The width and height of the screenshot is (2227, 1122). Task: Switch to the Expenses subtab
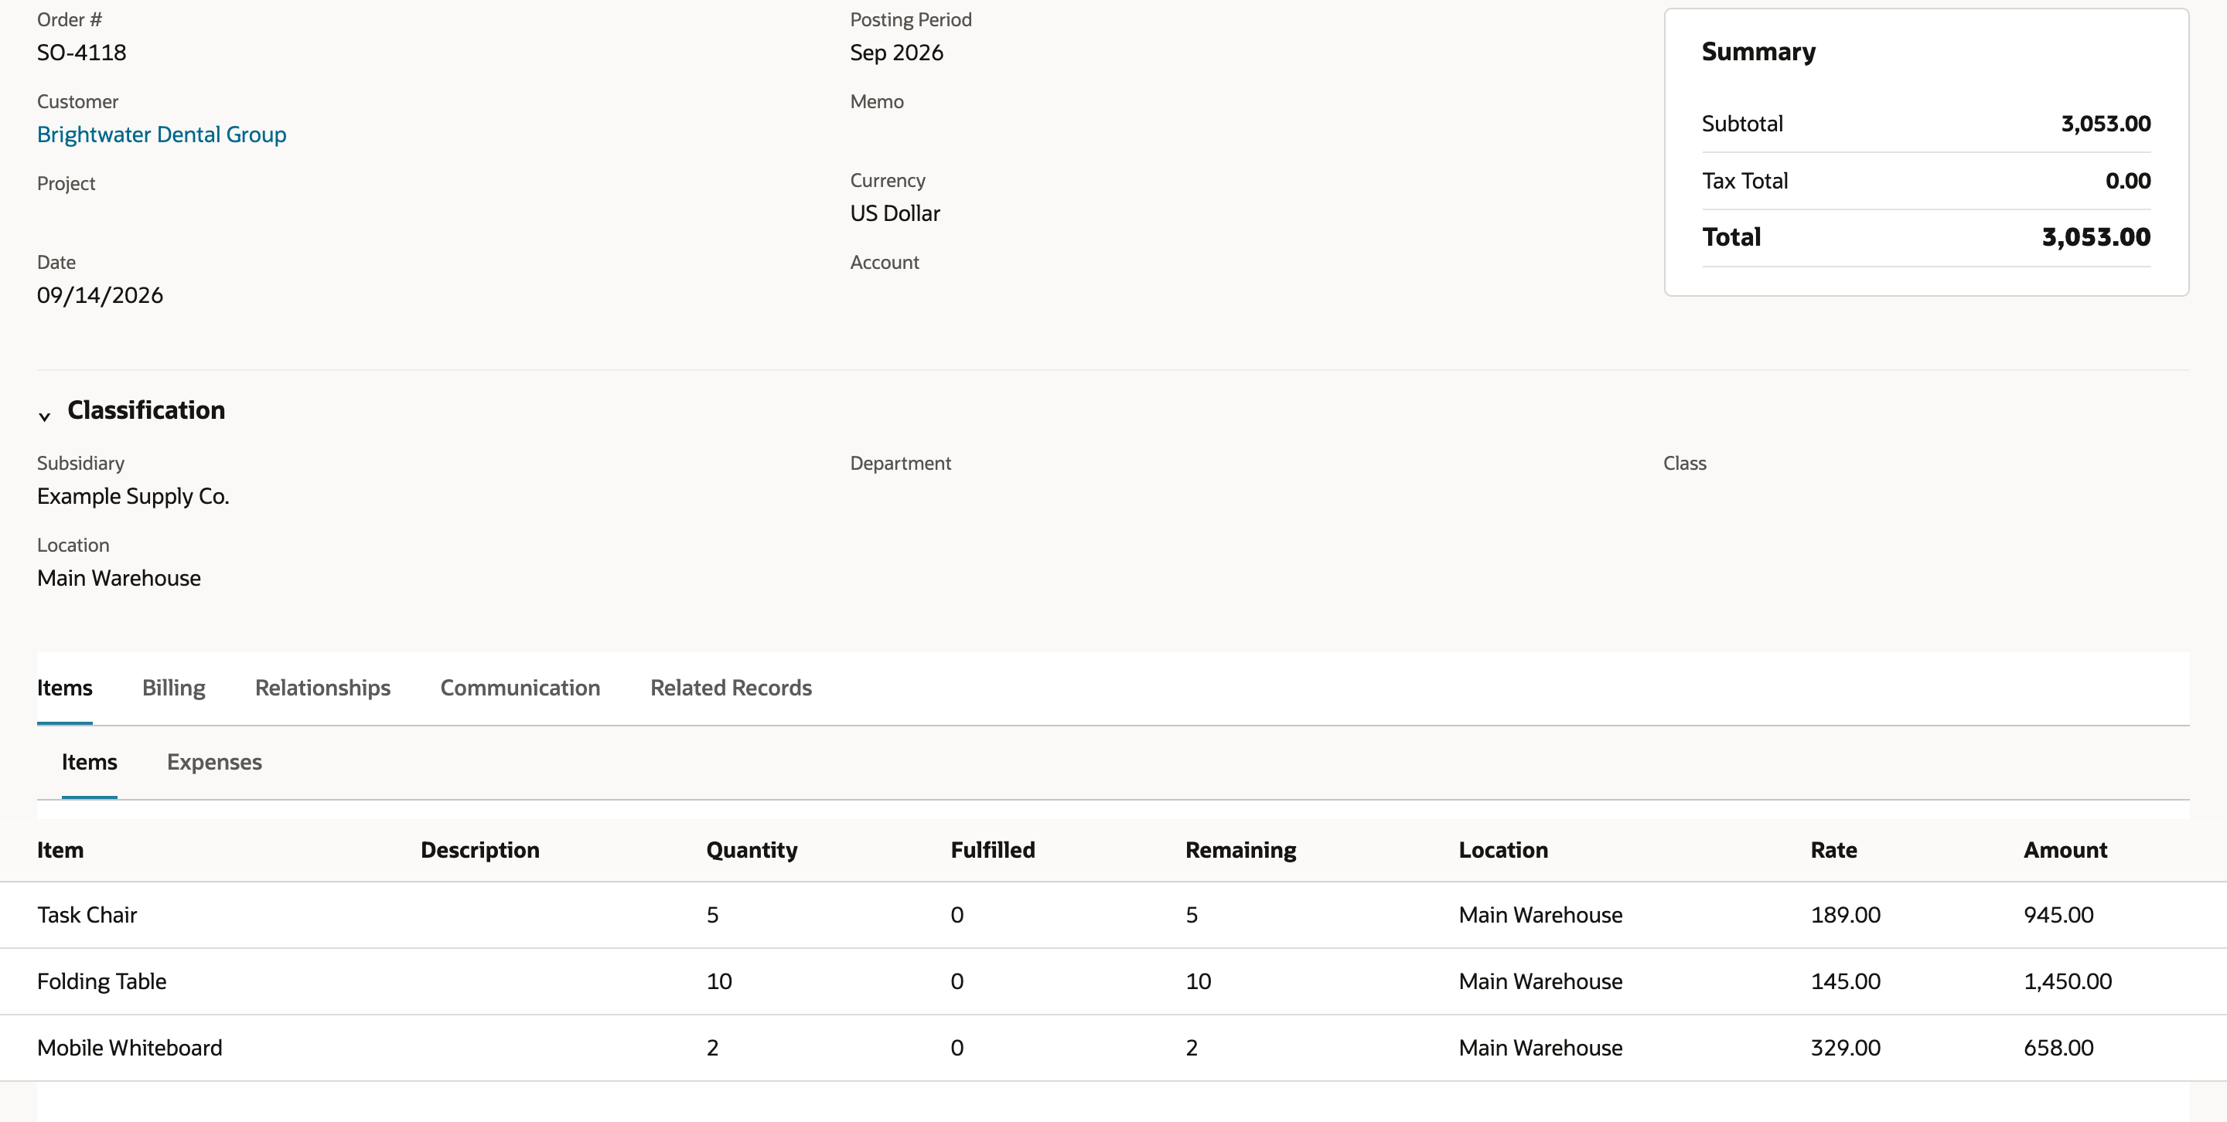(214, 762)
